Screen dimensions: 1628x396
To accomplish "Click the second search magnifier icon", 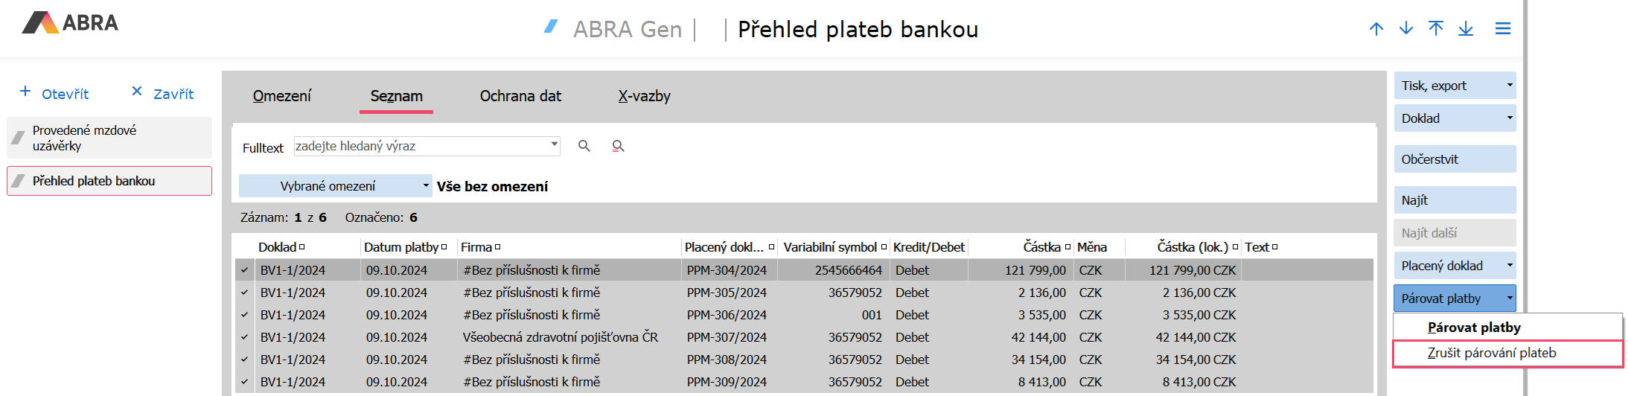I will [x=618, y=146].
